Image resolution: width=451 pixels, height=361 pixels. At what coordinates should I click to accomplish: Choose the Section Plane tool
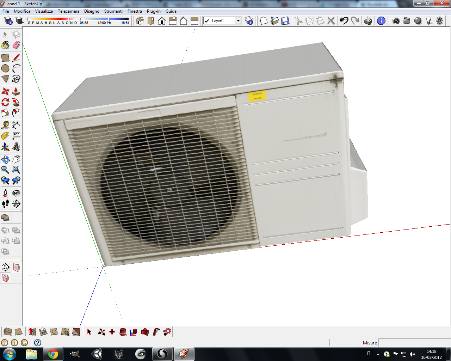[x=16, y=203]
